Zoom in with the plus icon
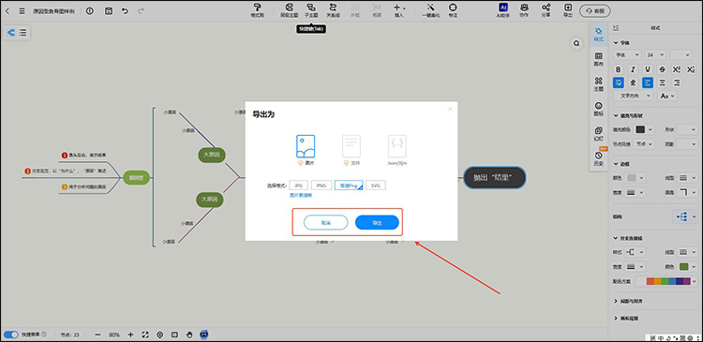The width and height of the screenshot is (703, 342). click(x=130, y=335)
